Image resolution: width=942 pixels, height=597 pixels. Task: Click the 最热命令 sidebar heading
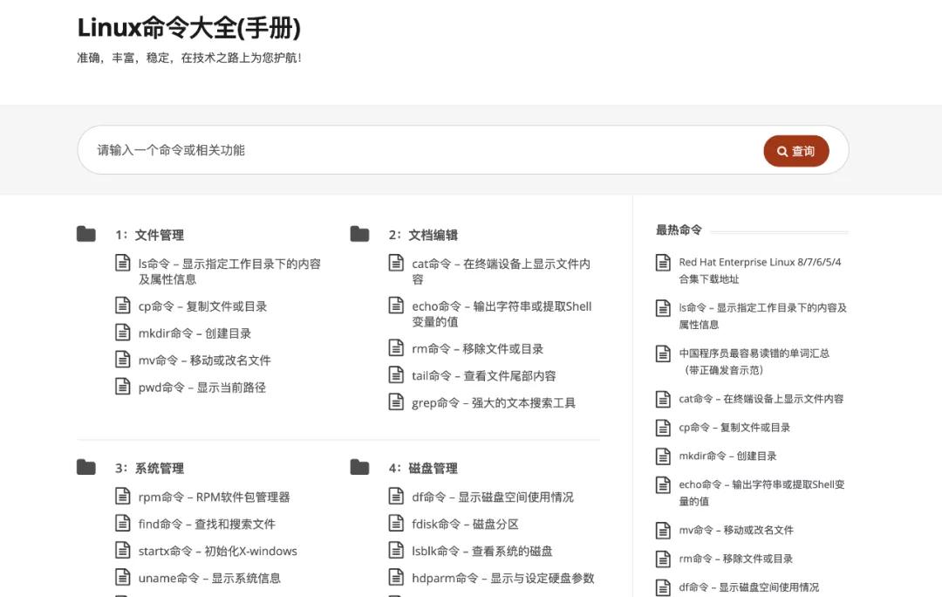679,230
